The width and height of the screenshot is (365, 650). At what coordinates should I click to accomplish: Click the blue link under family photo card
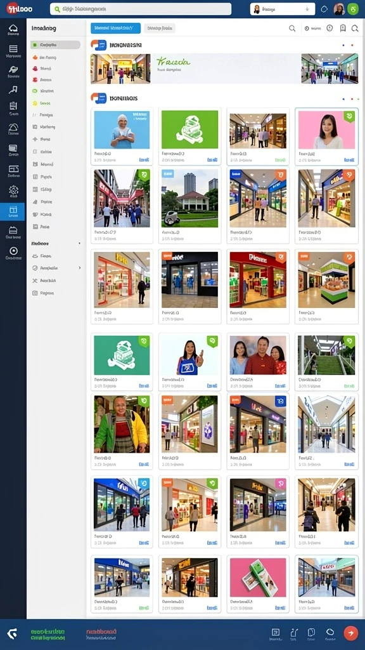tap(280, 386)
